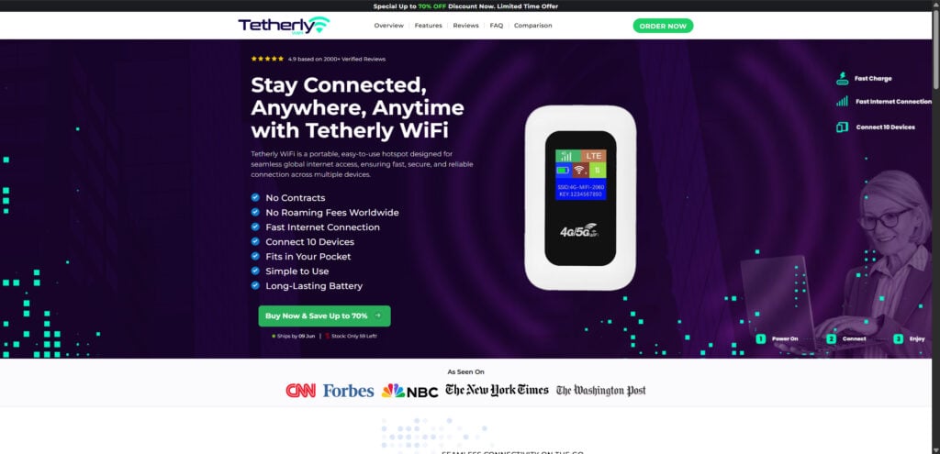
Task: Click The New York Times logo
Action: click(497, 390)
